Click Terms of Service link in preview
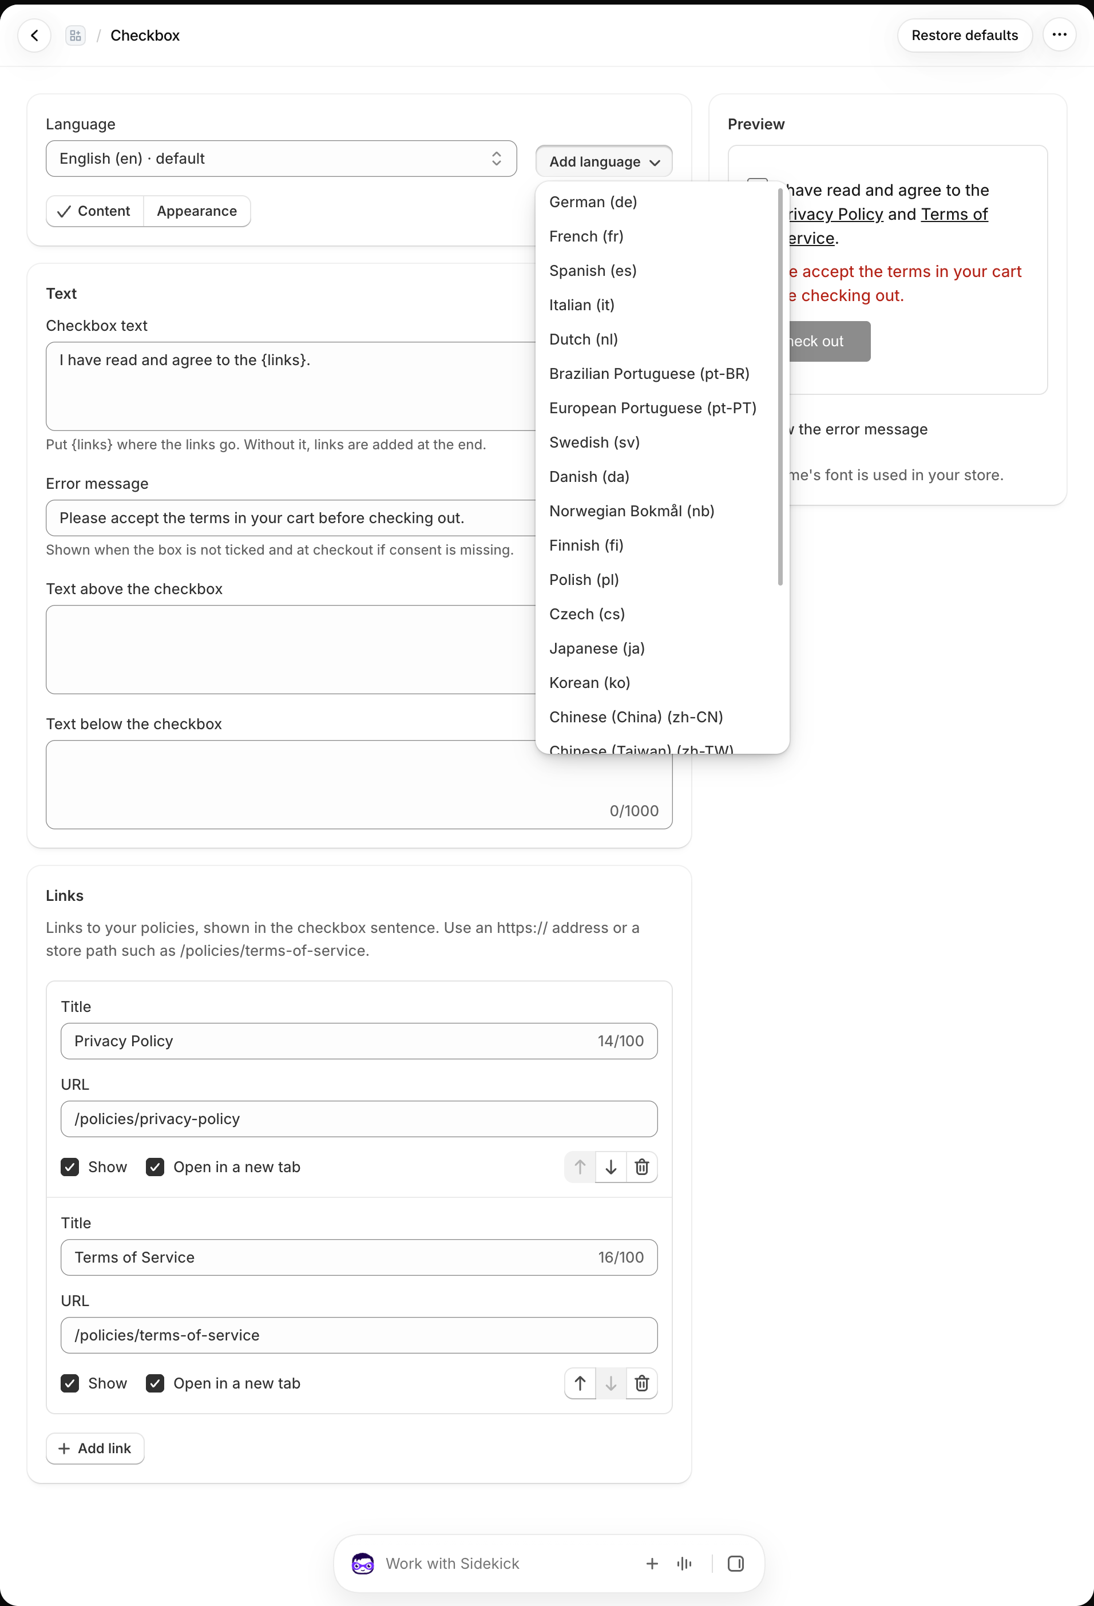This screenshot has height=1606, width=1094. (954, 214)
